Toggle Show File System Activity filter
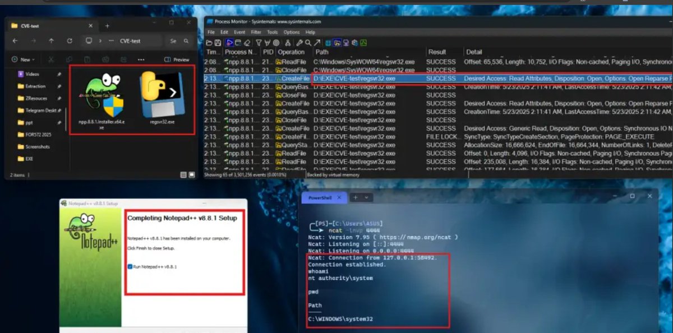The width and height of the screenshot is (673, 333). pos(336,43)
